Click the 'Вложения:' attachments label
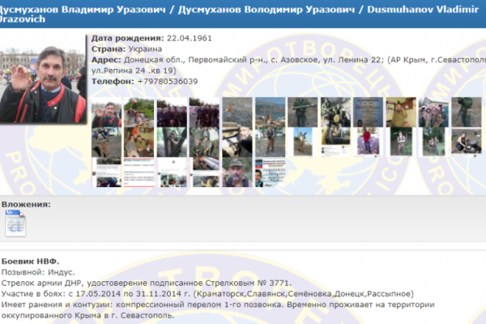This screenshot has height=324, width=486. click(x=26, y=203)
